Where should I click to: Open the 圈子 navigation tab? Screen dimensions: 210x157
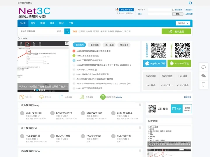pos(62,23)
